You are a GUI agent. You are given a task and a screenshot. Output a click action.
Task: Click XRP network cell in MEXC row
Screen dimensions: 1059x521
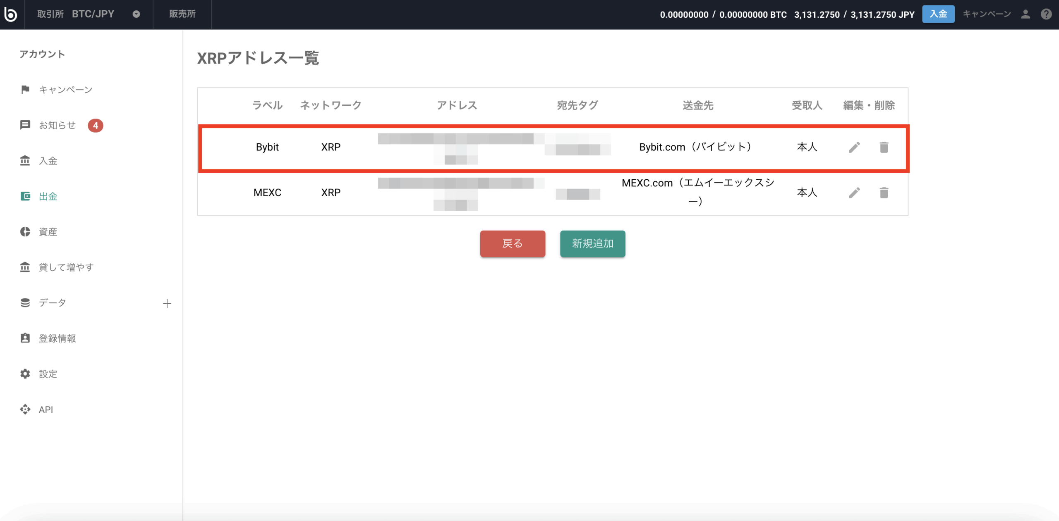[x=331, y=193]
